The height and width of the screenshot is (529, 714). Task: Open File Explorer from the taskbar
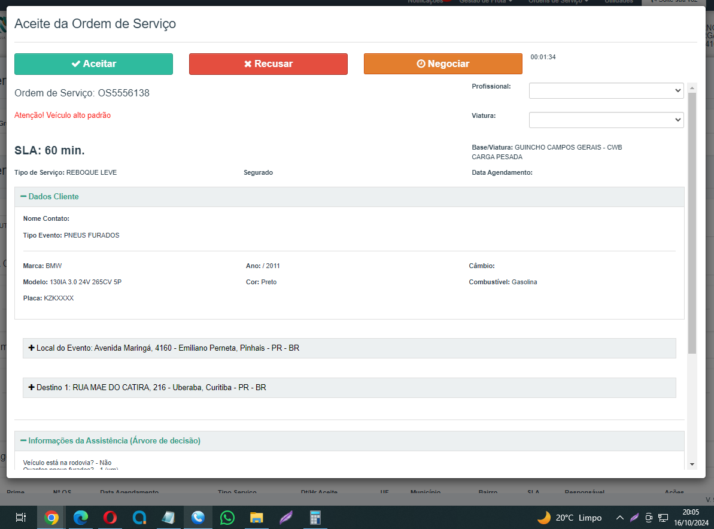257,518
